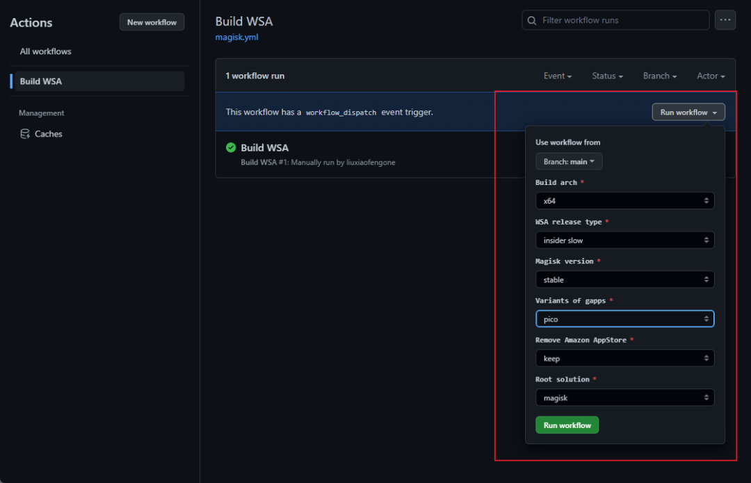751x483 pixels.
Task: Click the Actions heading
Action: (x=31, y=22)
